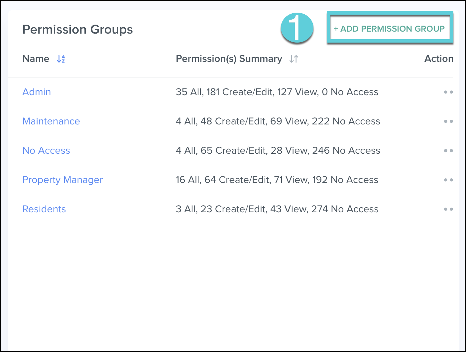
Task: Open the No Access row actions menu
Action: pos(448,150)
